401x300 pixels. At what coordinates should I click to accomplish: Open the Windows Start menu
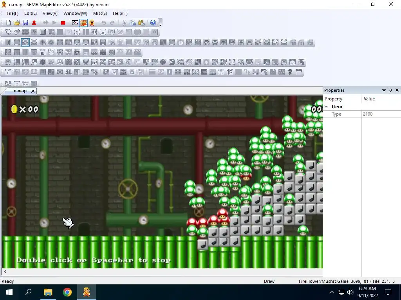(9, 292)
